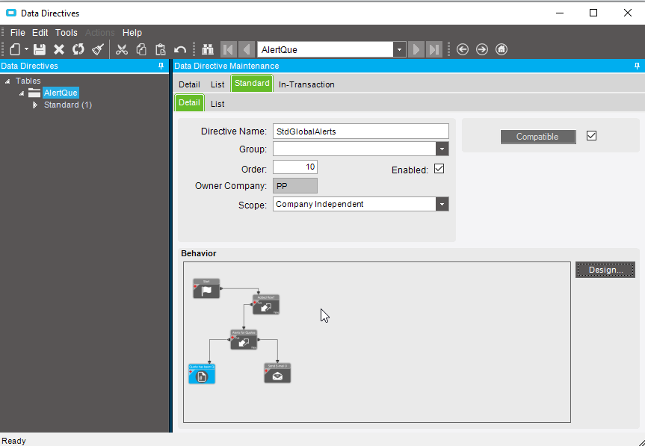645x446 pixels.
Task: Open the Edit menu
Action: coord(40,32)
